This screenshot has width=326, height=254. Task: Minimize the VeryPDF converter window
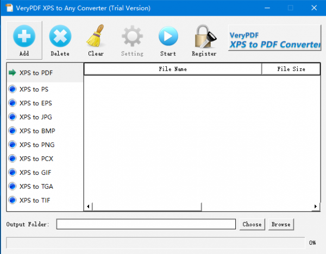[x=267, y=8]
